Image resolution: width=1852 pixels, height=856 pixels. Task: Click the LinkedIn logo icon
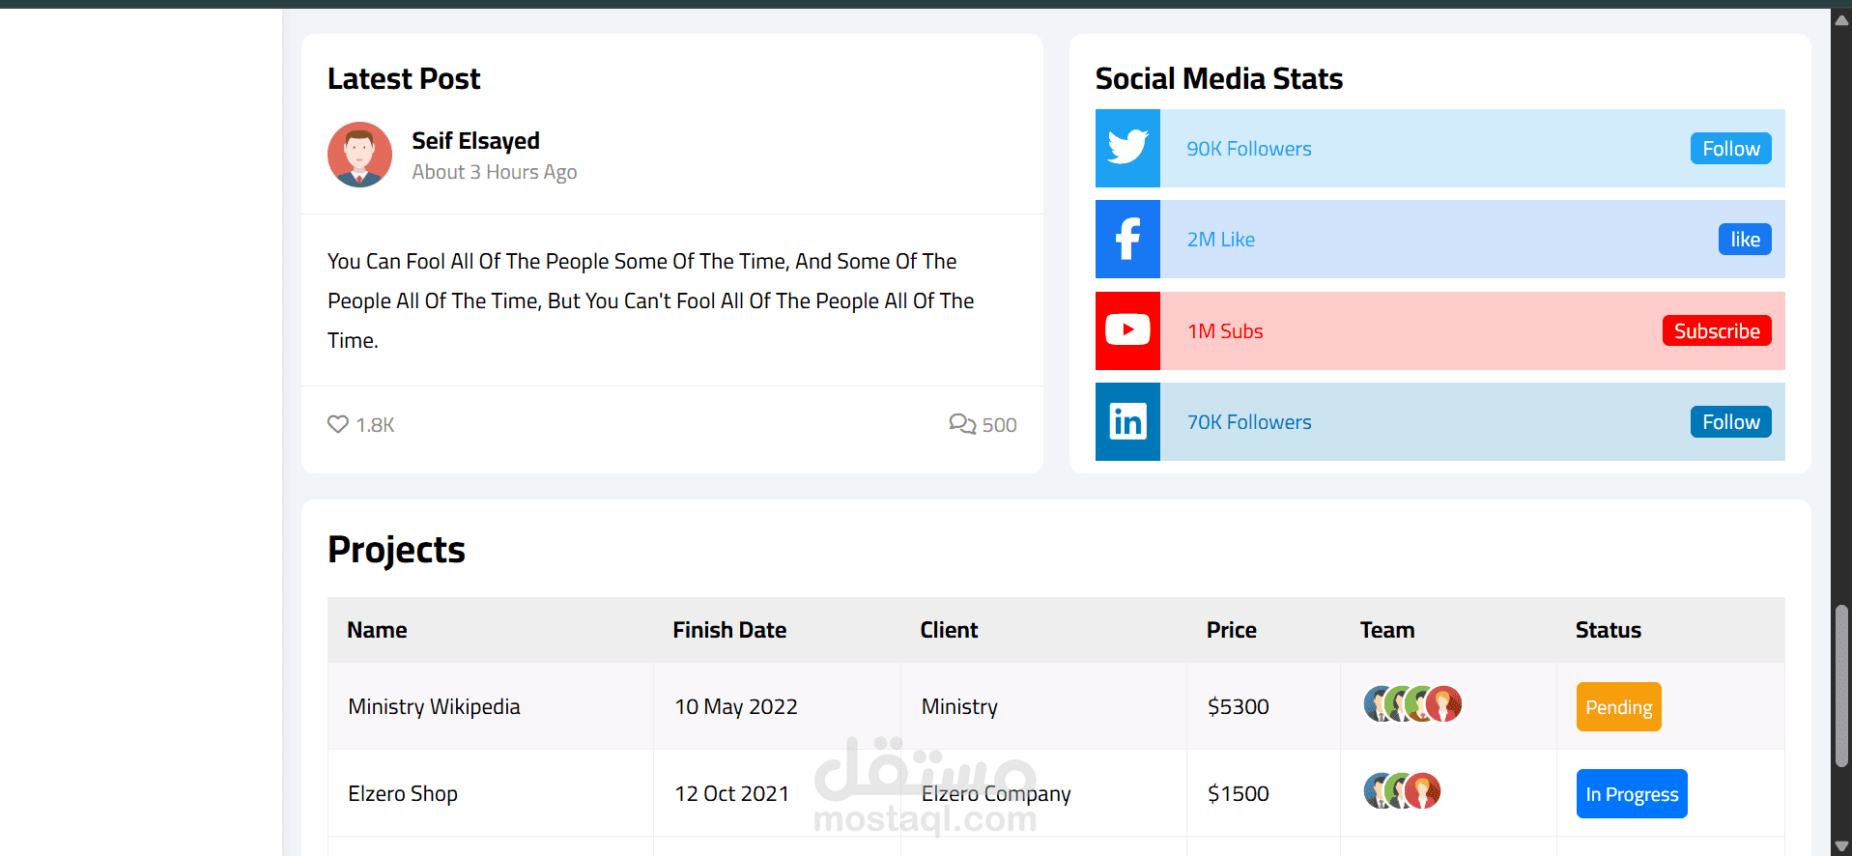tap(1127, 421)
